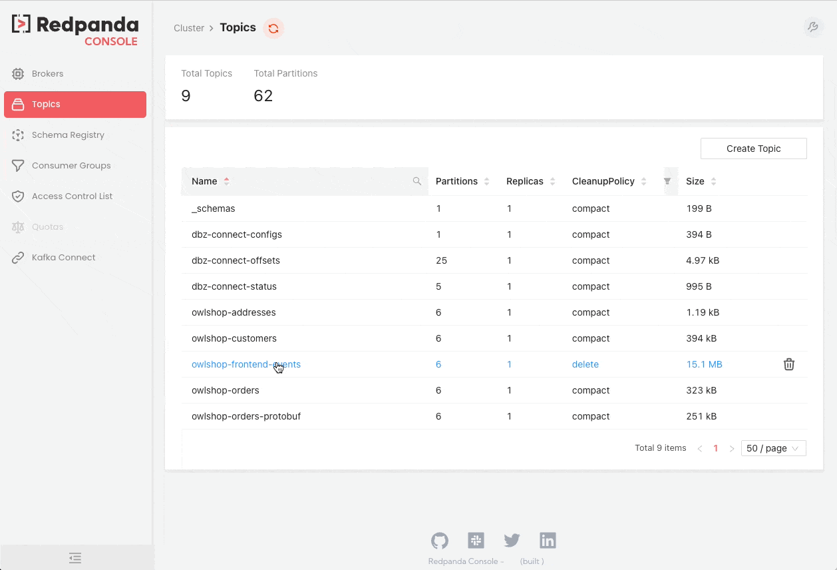Click the 25 partitions cell
This screenshot has width=837, height=570.
[441, 260]
